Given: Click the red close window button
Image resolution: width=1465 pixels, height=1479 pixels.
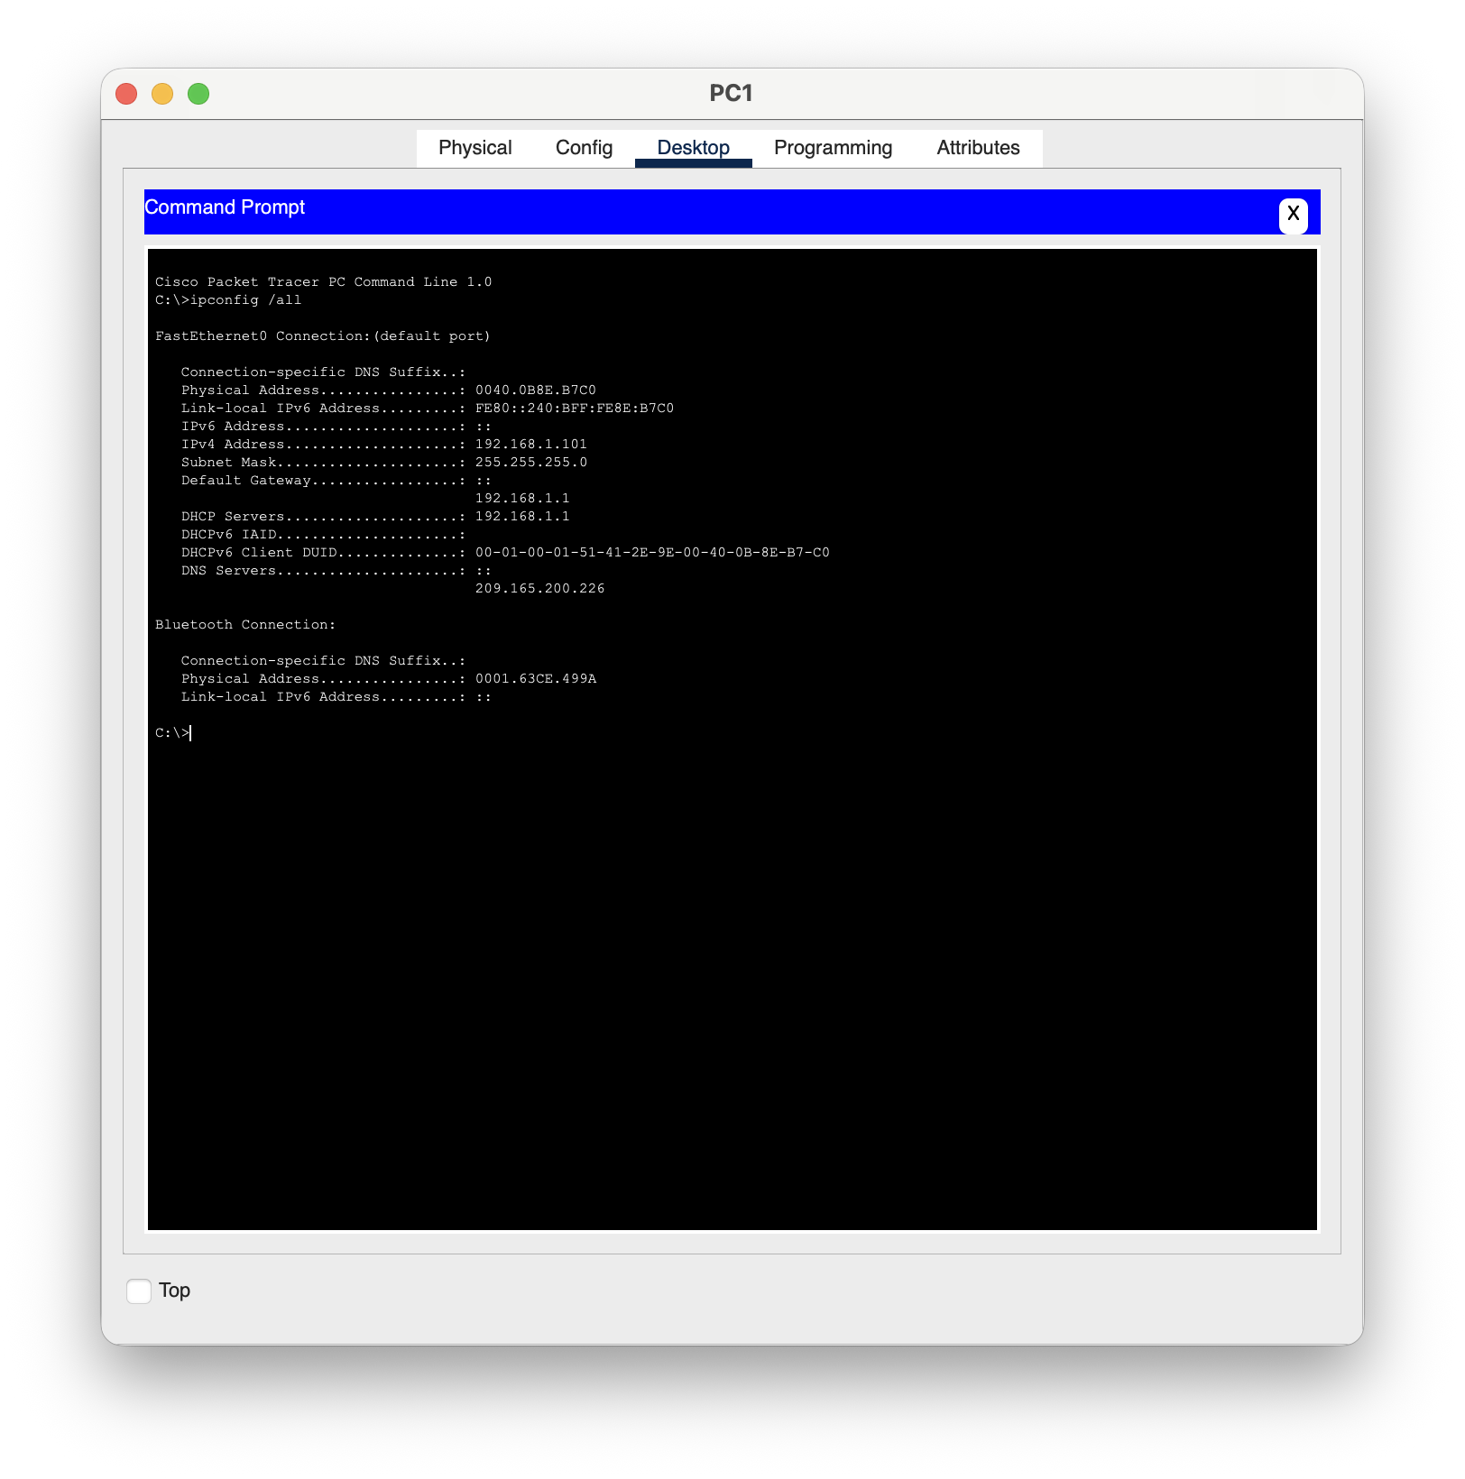Looking at the screenshot, I should point(126,94).
